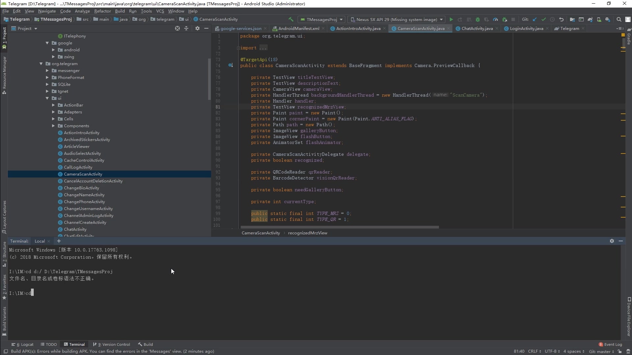632x355 pixels.
Task: Open the TMessagesProj run configuration dropdown
Action: [x=322, y=19]
